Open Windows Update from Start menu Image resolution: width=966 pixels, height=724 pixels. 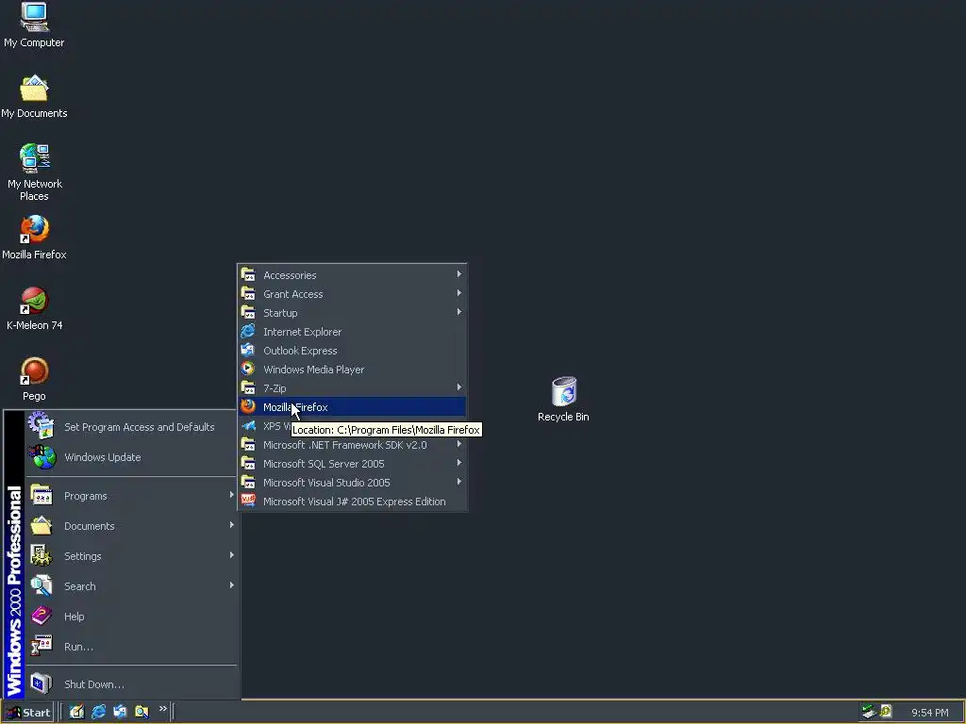(130, 457)
